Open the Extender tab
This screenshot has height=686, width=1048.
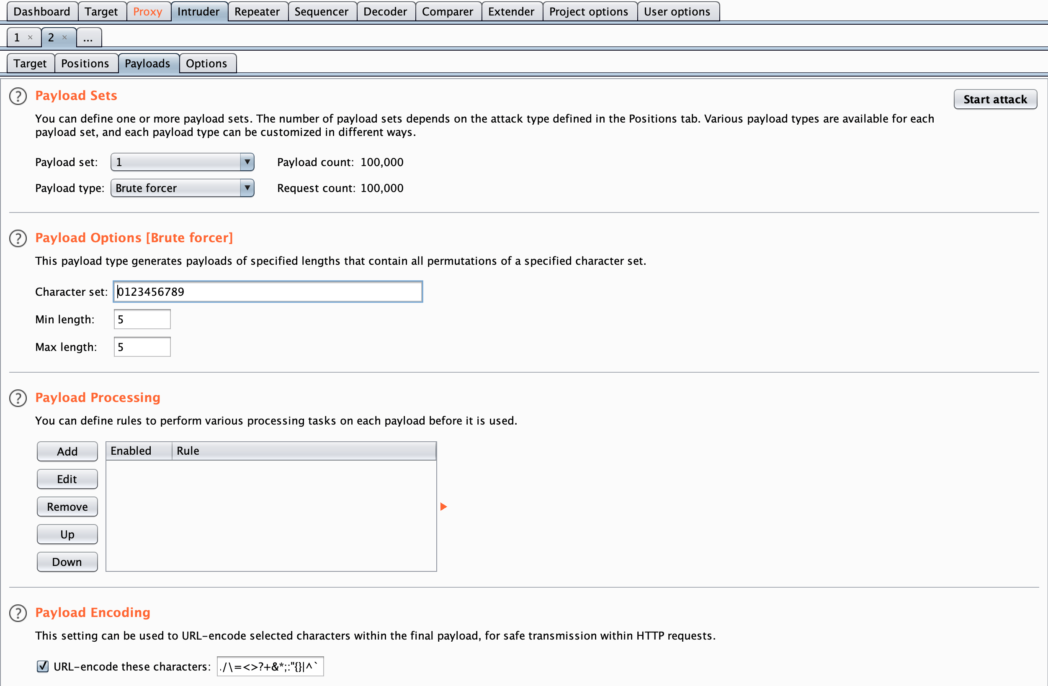(512, 11)
